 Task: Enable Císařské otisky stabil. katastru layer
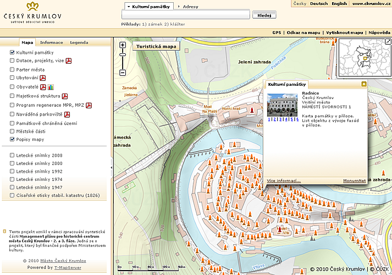12,195
